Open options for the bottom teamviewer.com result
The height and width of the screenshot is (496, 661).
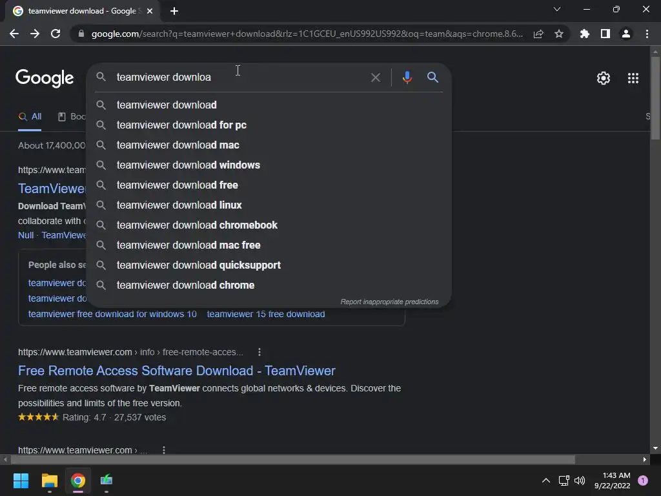pyautogui.click(x=164, y=450)
